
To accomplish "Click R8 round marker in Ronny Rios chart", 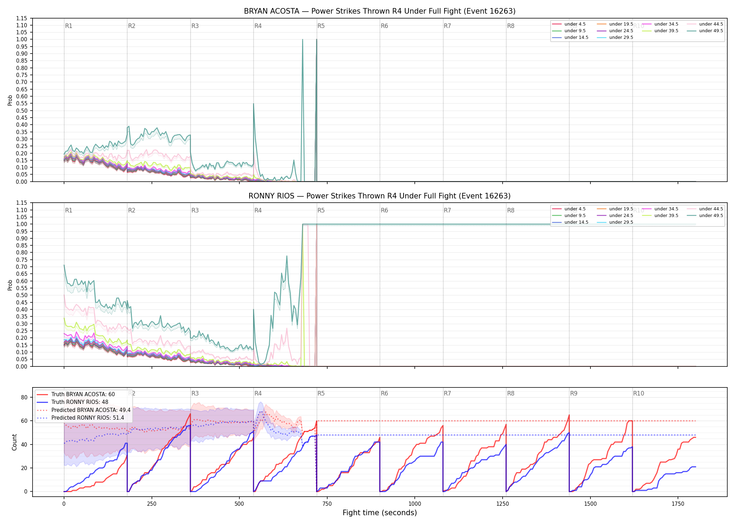I will point(511,210).
